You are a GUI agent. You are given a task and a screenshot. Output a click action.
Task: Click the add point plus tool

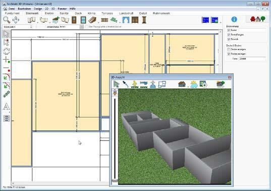pyautogui.click(x=7, y=60)
